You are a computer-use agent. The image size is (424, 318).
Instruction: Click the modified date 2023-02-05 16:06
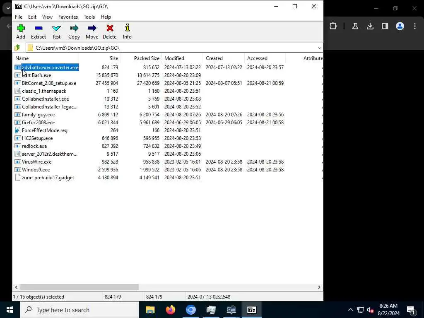[x=183, y=169]
